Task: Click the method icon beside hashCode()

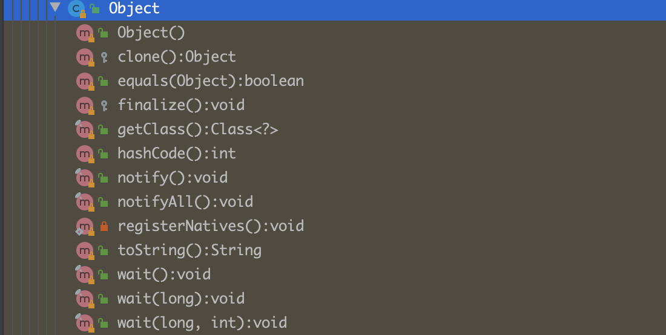Action: pyautogui.click(x=84, y=154)
